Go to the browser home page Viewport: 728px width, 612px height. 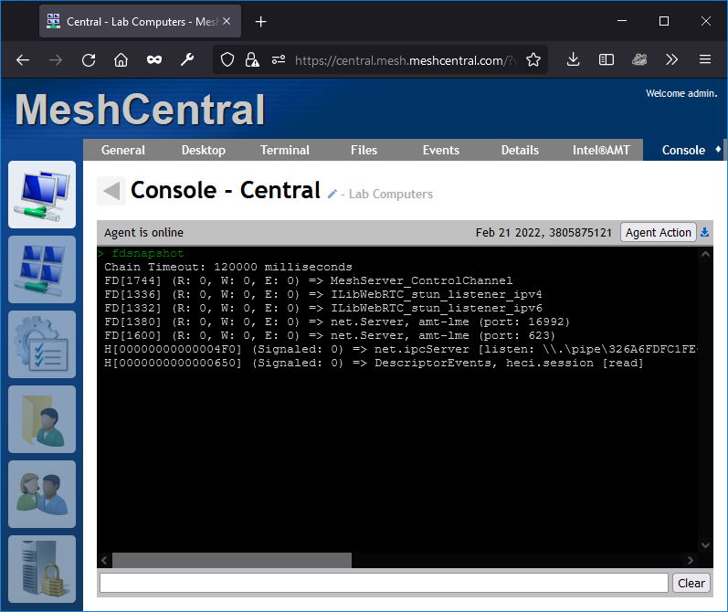121,60
